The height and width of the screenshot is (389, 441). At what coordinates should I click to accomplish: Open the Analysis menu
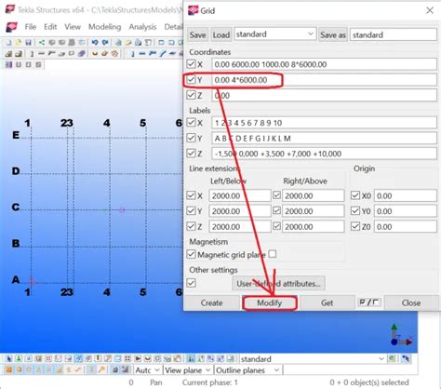pos(142,27)
